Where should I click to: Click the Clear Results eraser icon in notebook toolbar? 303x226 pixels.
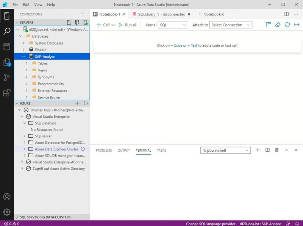point(278,25)
